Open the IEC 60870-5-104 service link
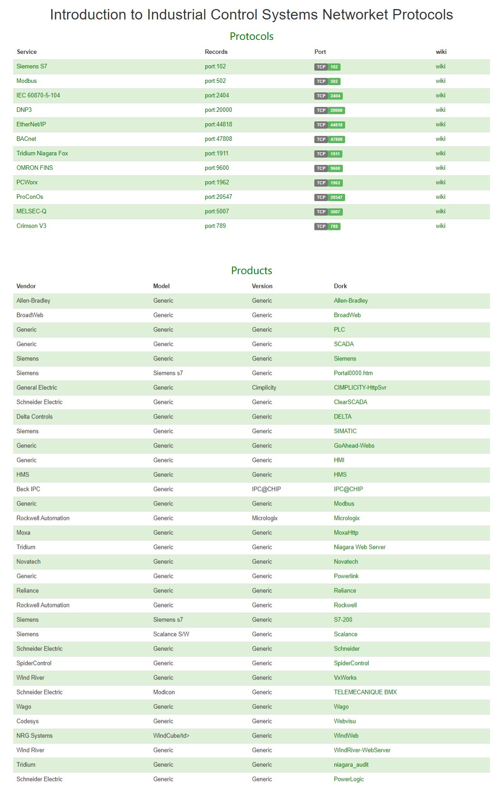The height and width of the screenshot is (794, 500). tap(38, 96)
